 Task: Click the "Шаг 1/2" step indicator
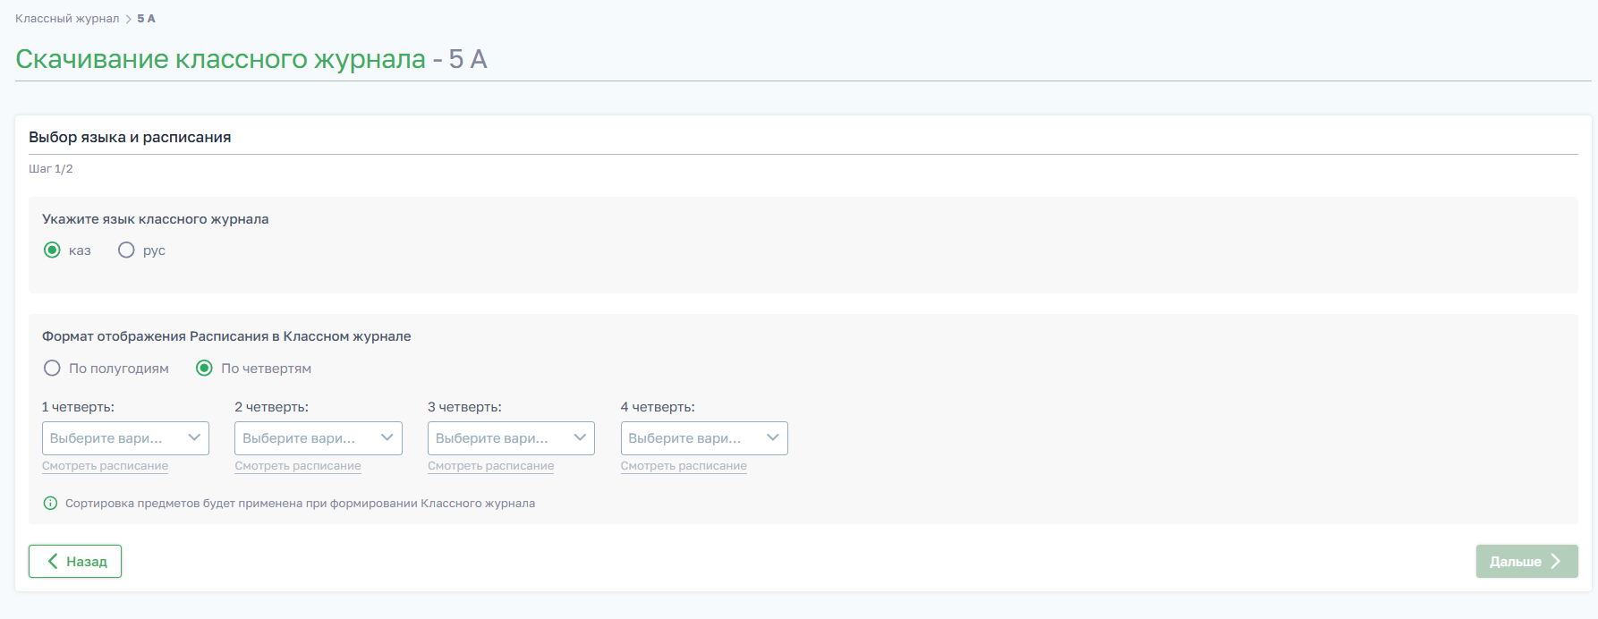click(x=51, y=169)
